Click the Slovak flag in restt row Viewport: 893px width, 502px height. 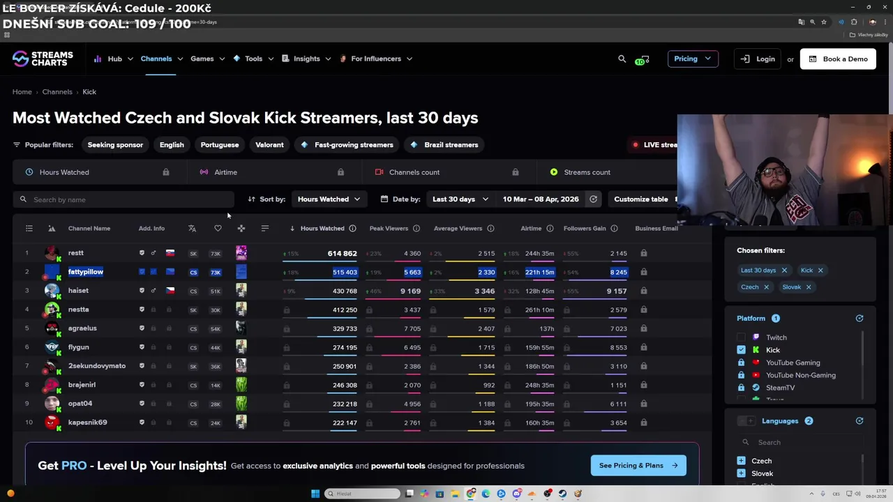pyautogui.click(x=170, y=253)
